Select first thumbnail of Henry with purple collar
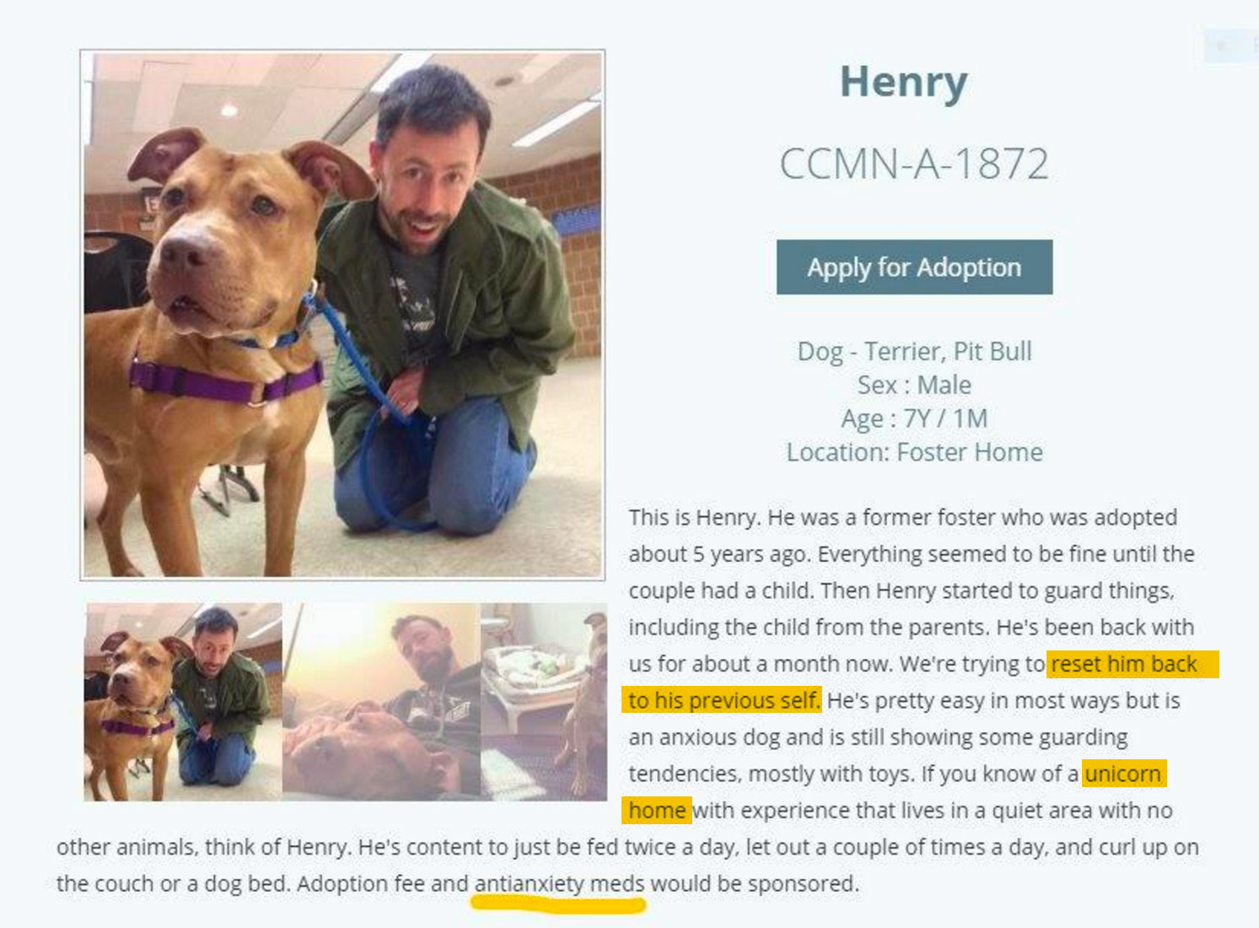The image size is (1259, 928). point(183,702)
